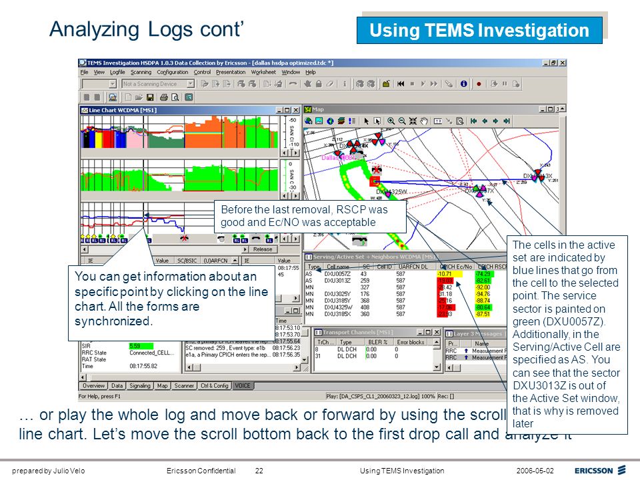Select the VOICE worksheet tab
This screenshot has width=640, height=480.
click(x=243, y=386)
